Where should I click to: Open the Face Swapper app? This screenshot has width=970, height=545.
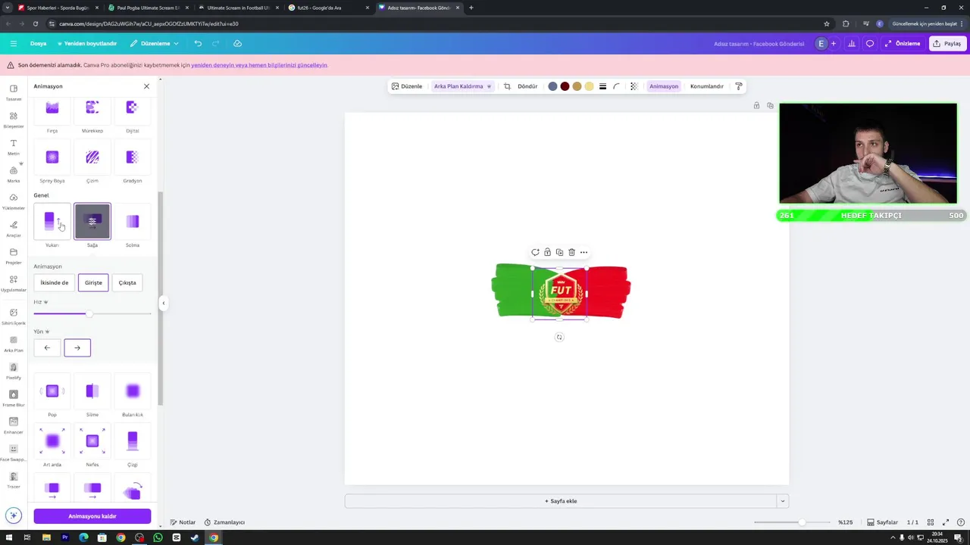14,453
